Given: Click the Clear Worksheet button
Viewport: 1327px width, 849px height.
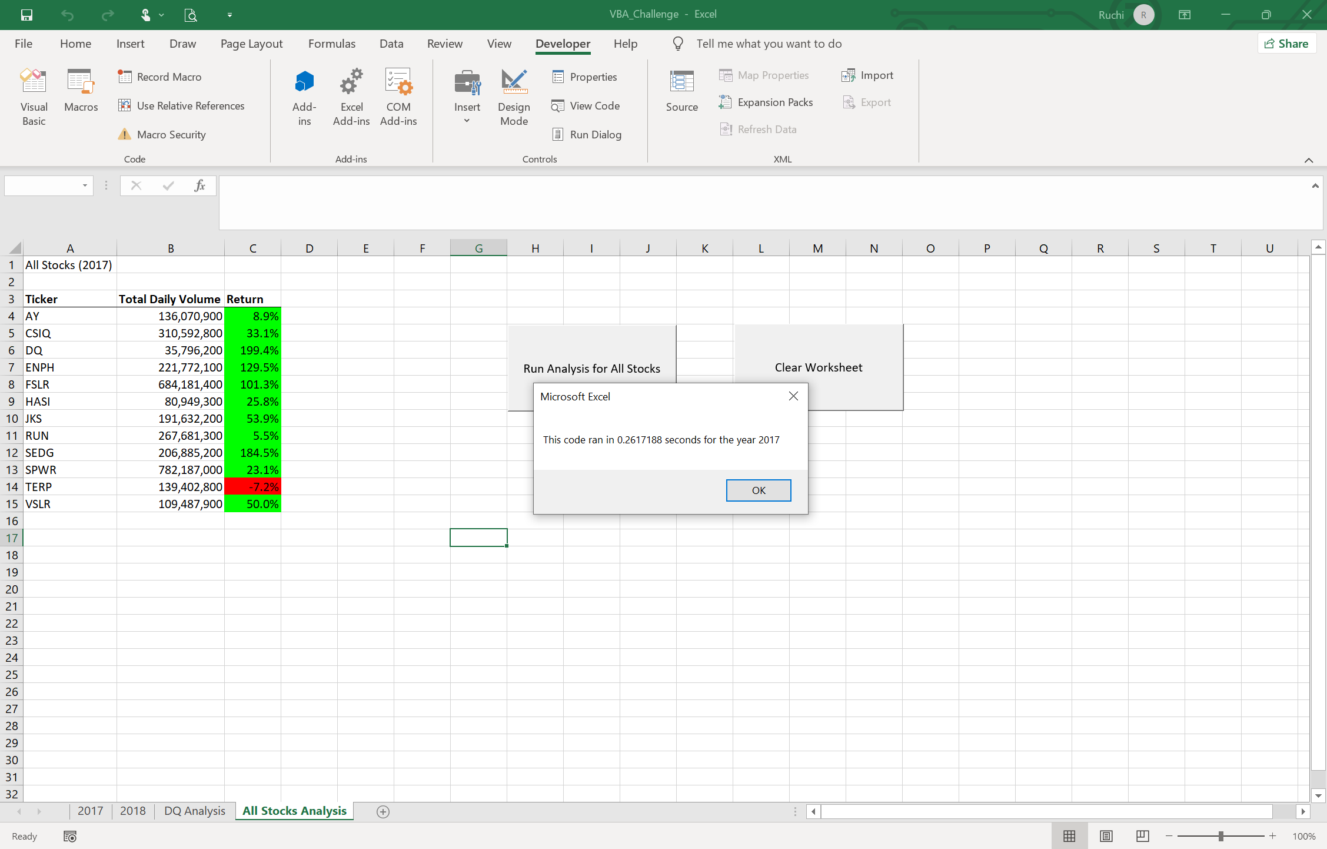Looking at the screenshot, I should point(818,367).
